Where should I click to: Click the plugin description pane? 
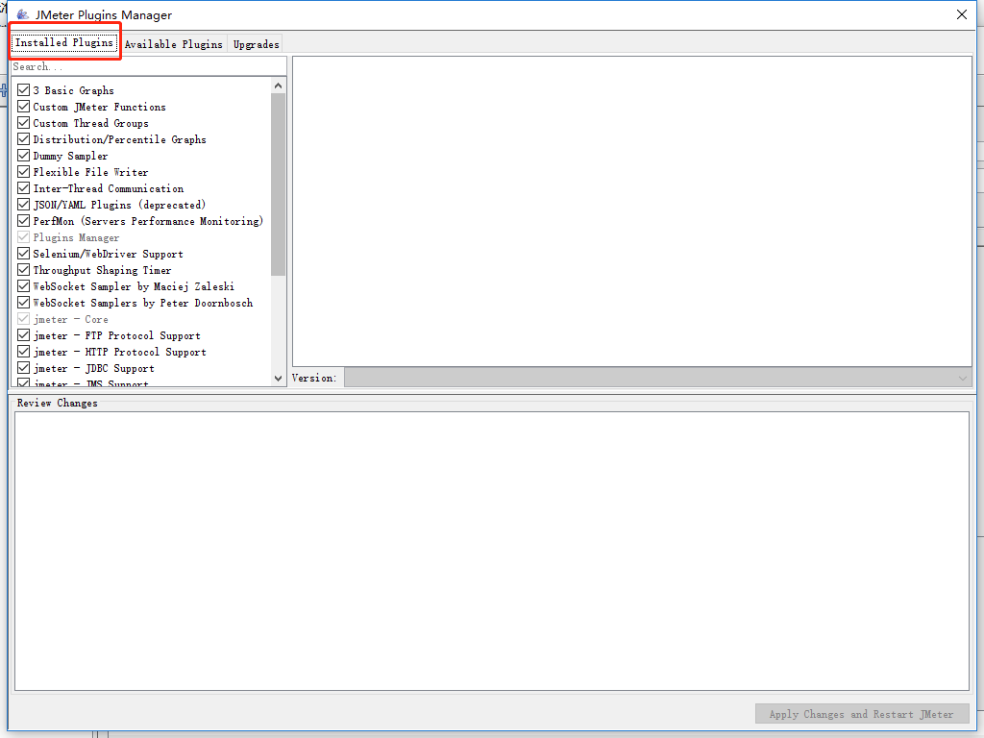click(x=632, y=210)
